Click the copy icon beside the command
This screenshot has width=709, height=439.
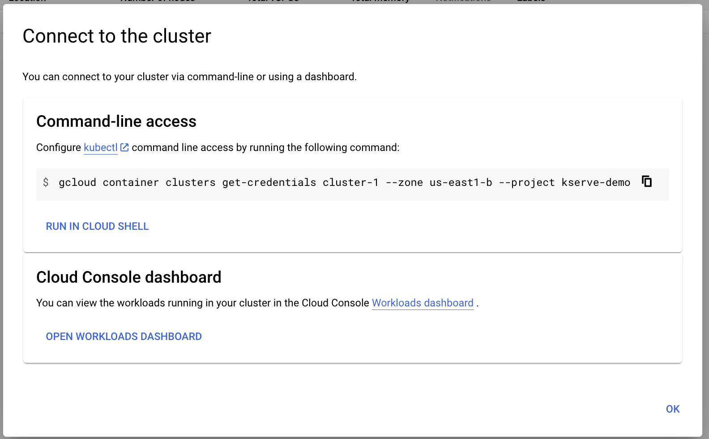point(646,182)
